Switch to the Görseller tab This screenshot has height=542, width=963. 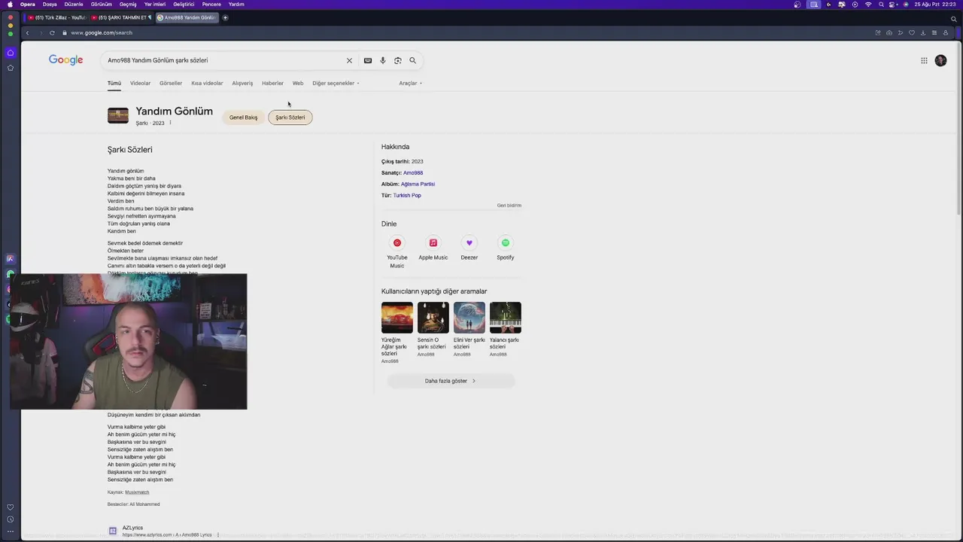pos(171,83)
